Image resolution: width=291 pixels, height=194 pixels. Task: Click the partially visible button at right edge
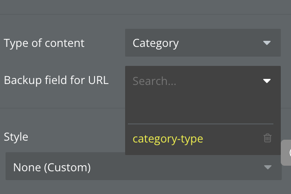point(287,153)
